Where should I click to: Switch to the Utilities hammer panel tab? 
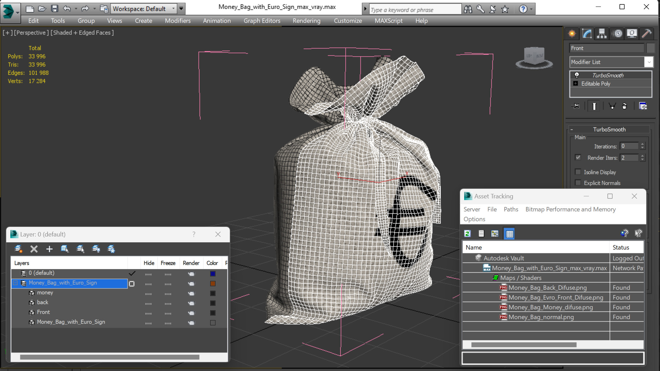[646, 34]
